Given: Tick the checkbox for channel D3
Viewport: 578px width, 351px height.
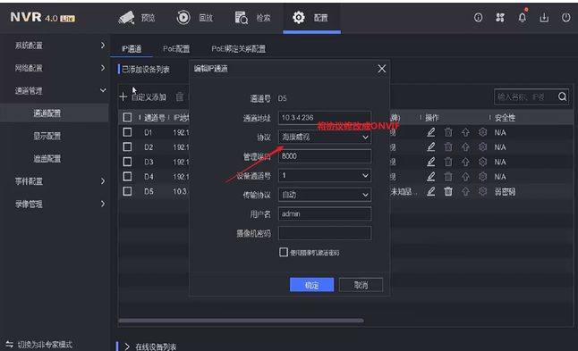Looking at the screenshot, I should click(127, 162).
